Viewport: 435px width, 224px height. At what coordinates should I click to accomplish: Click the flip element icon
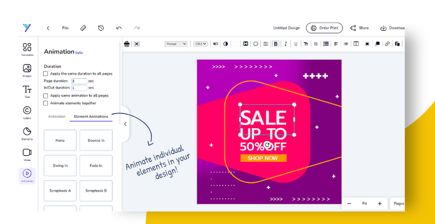(x=215, y=44)
